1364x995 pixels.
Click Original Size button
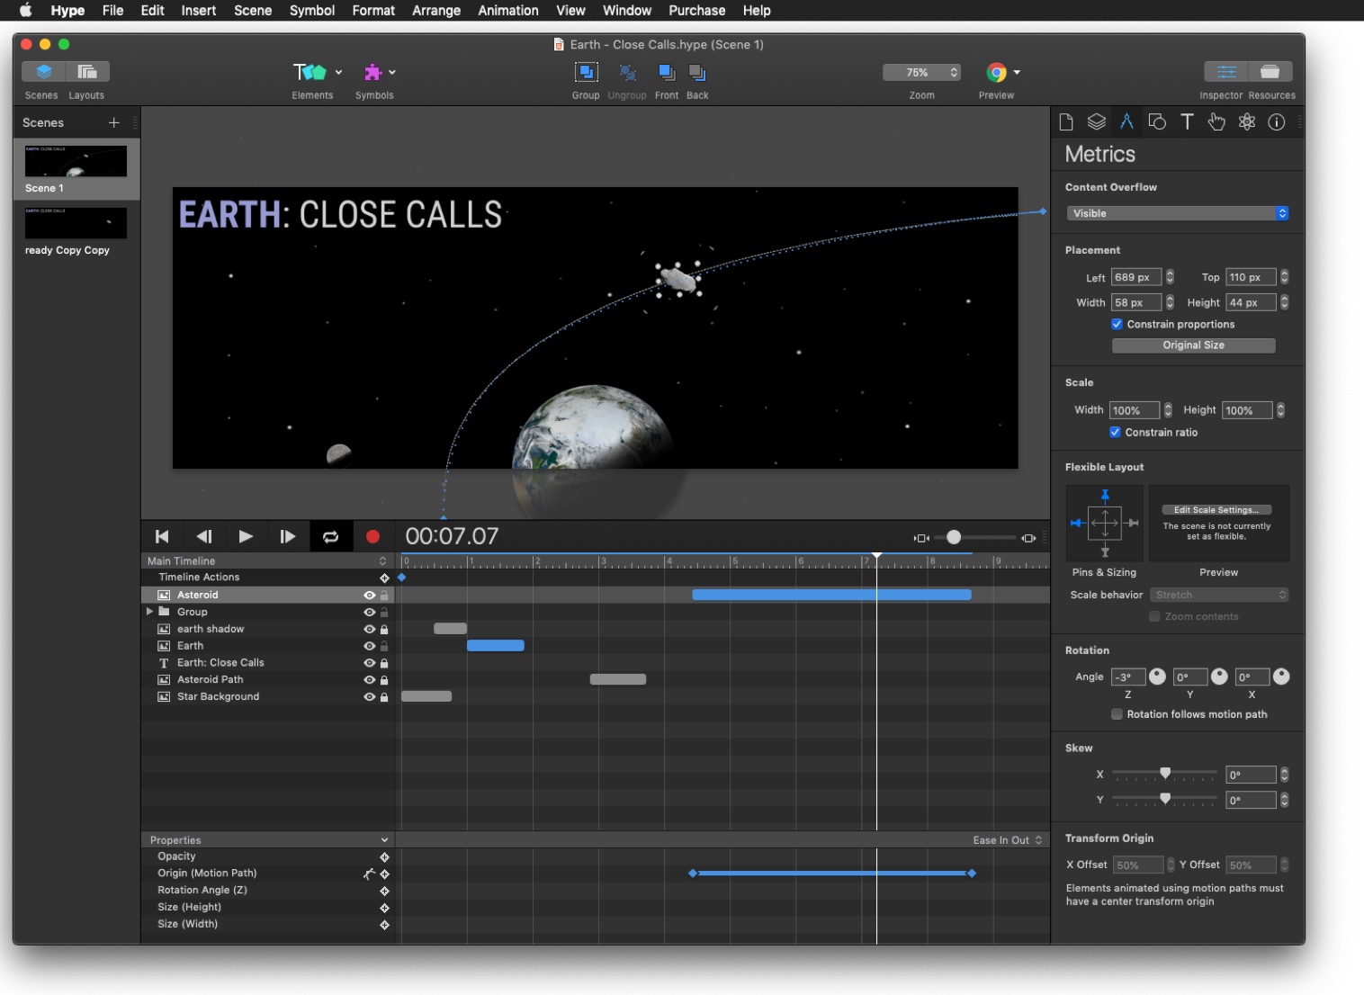(x=1193, y=345)
